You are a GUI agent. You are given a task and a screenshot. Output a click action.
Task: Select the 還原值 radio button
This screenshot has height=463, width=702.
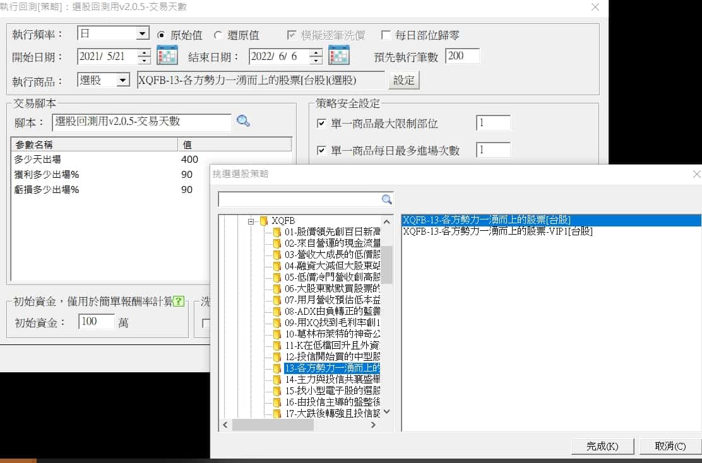pyautogui.click(x=218, y=35)
